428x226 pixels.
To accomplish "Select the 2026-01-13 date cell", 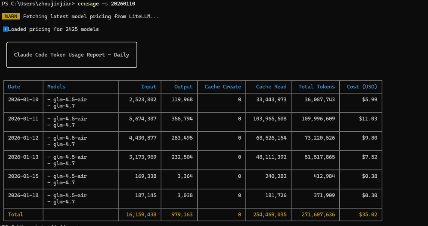I will pyautogui.click(x=23, y=157).
